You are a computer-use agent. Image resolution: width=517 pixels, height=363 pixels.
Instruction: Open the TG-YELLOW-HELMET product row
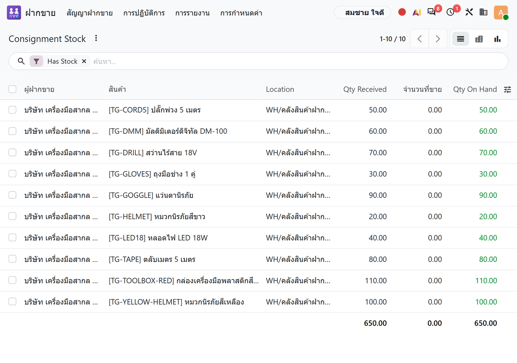[x=258, y=302]
